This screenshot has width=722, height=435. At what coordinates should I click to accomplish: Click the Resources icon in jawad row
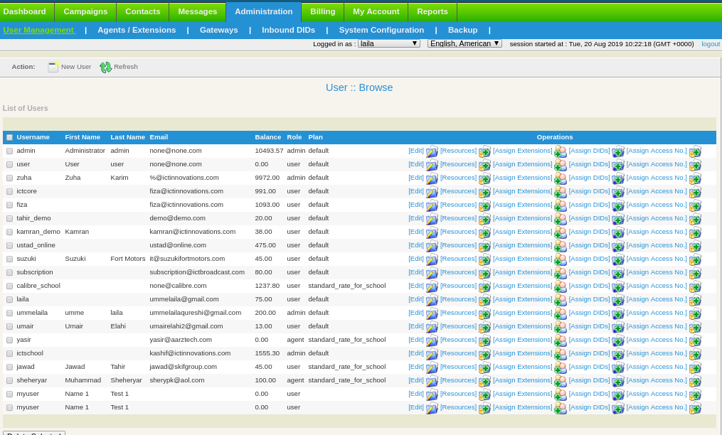tap(484, 367)
